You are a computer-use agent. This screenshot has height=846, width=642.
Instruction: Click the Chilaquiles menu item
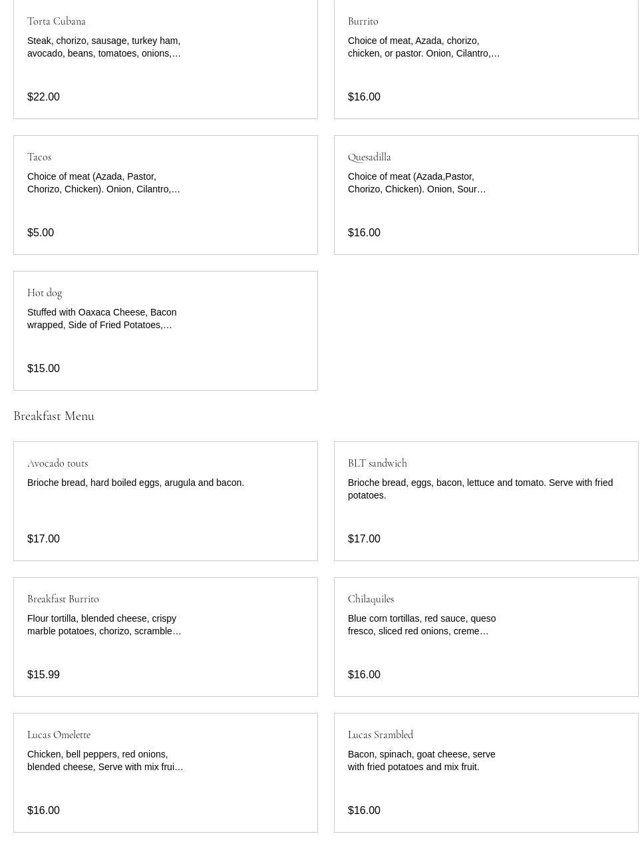pyautogui.click(x=371, y=599)
